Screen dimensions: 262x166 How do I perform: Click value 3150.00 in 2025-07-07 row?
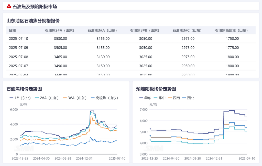click(x=103, y=66)
